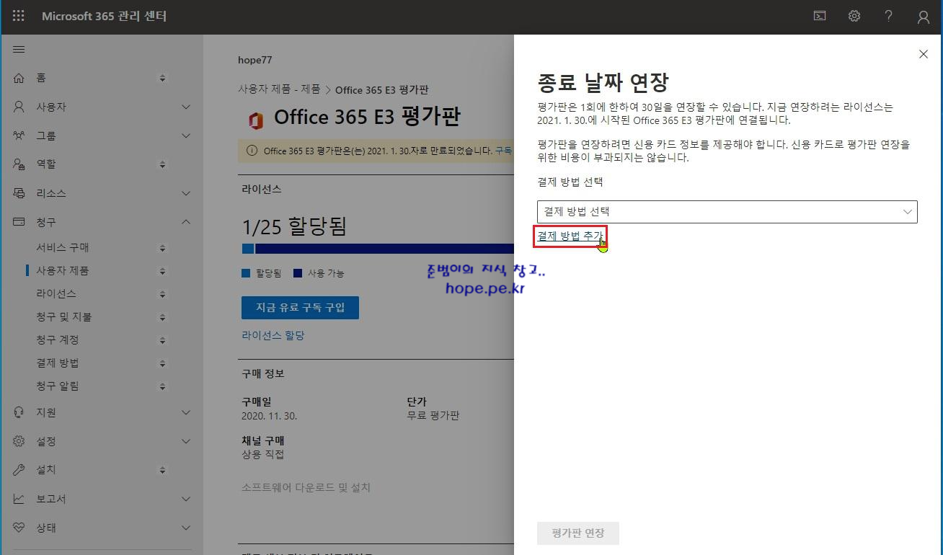Expand the 설정 chevron
Image resolution: width=943 pixels, height=555 pixels.
click(186, 441)
